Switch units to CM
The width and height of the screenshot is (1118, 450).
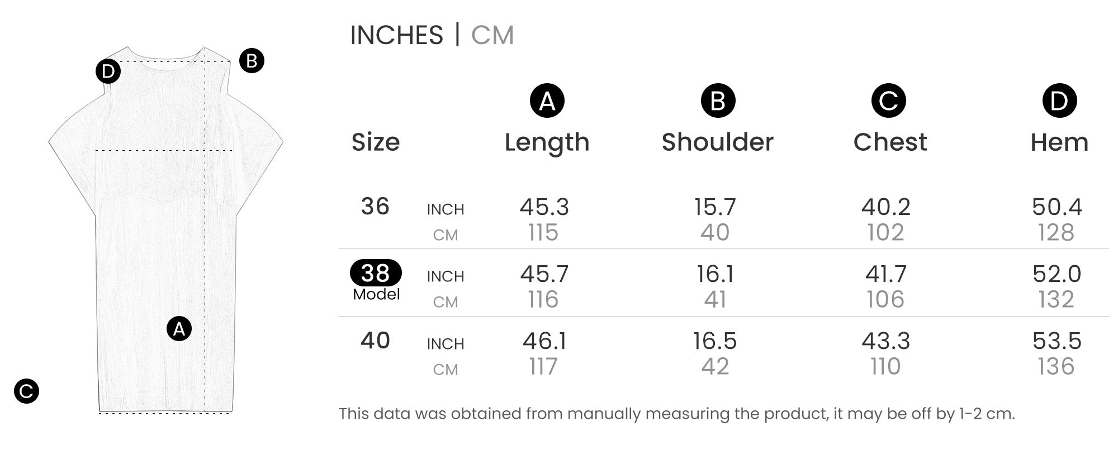click(x=492, y=35)
